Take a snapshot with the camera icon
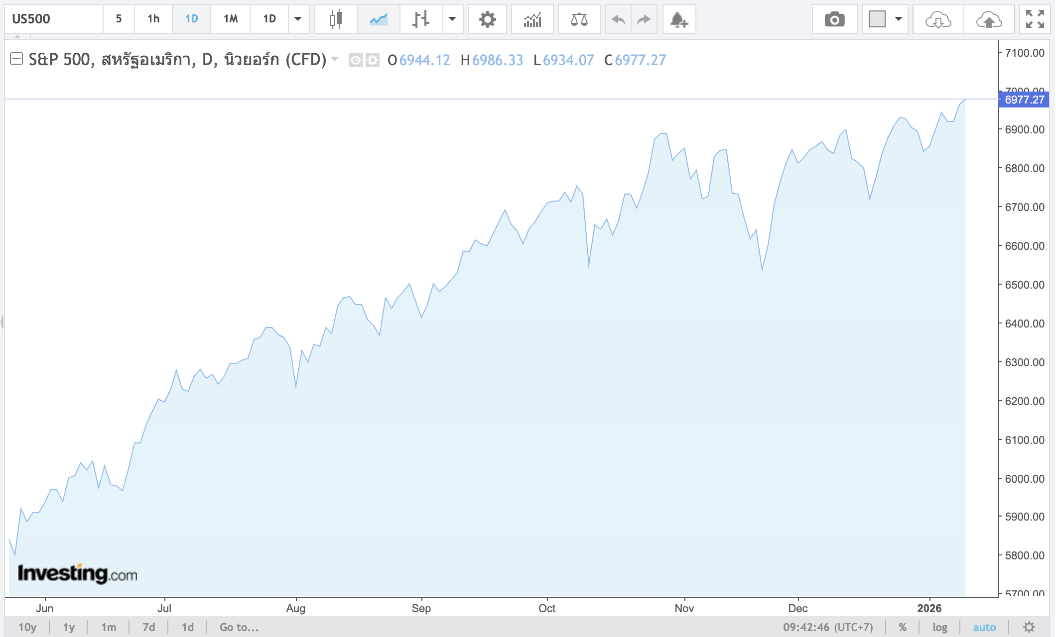The image size is (1056, 637). click(834, 19)
